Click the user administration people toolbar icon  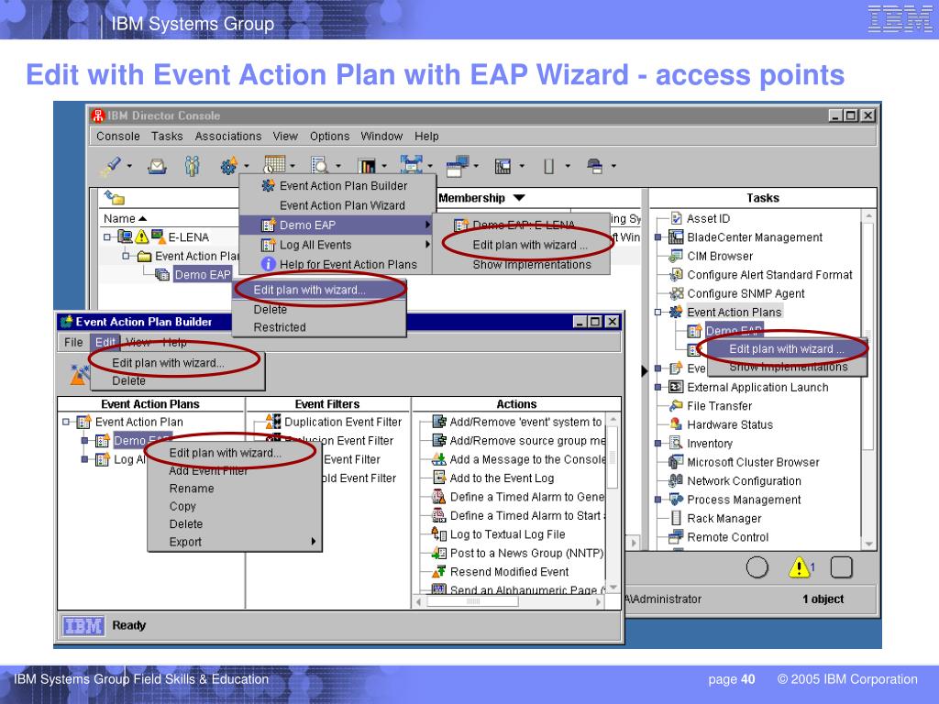point(192,166)
